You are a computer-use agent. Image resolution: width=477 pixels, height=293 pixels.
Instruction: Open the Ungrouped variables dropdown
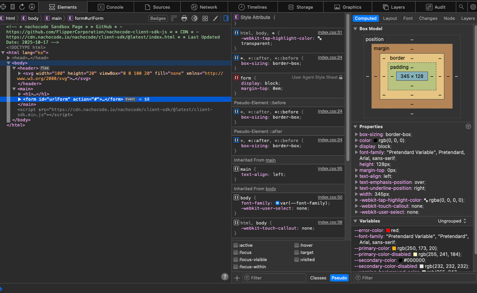point(452,221)
